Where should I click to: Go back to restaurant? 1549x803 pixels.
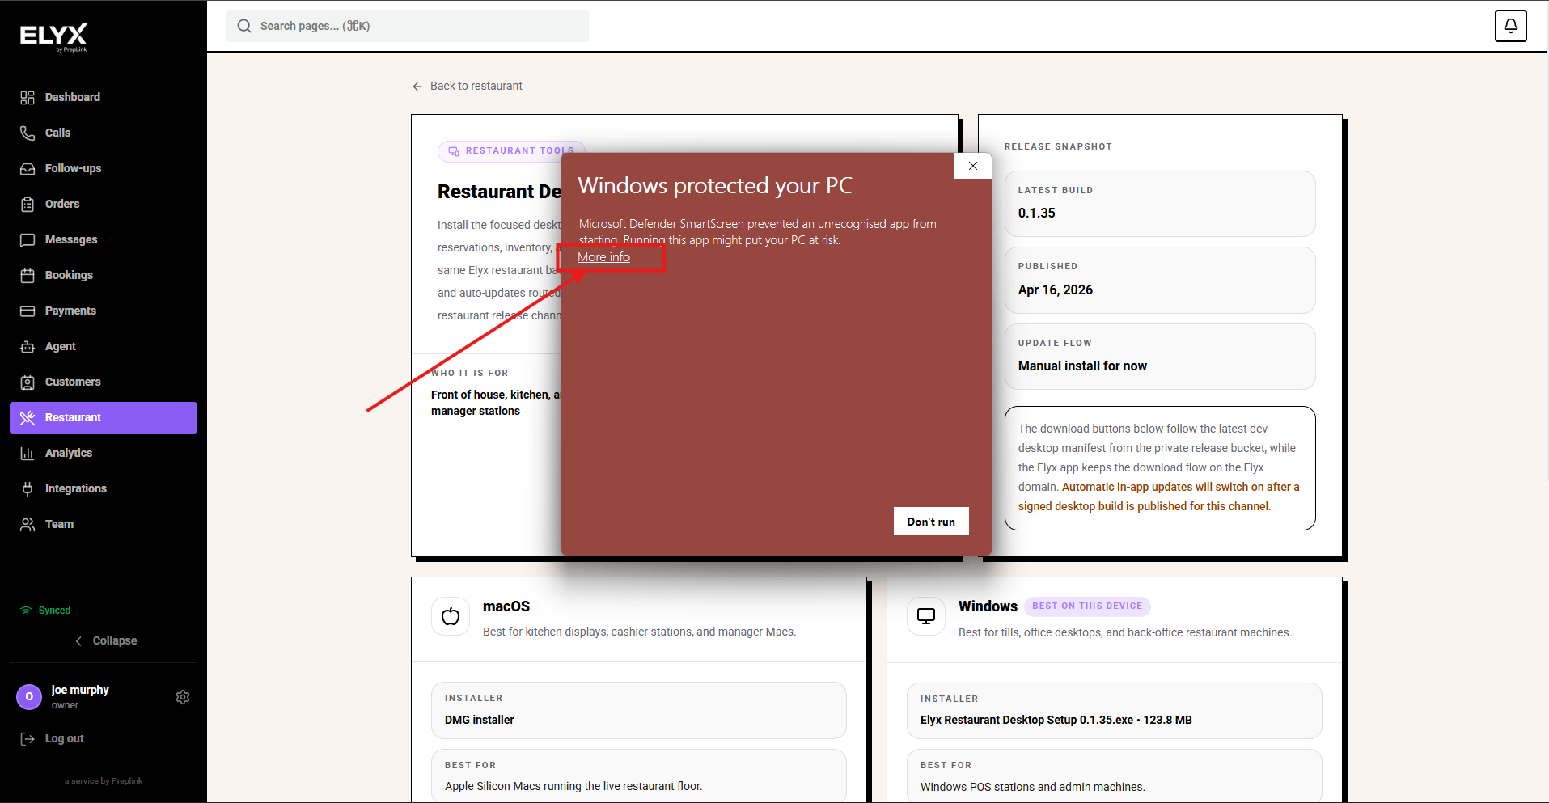click(468, 86)
